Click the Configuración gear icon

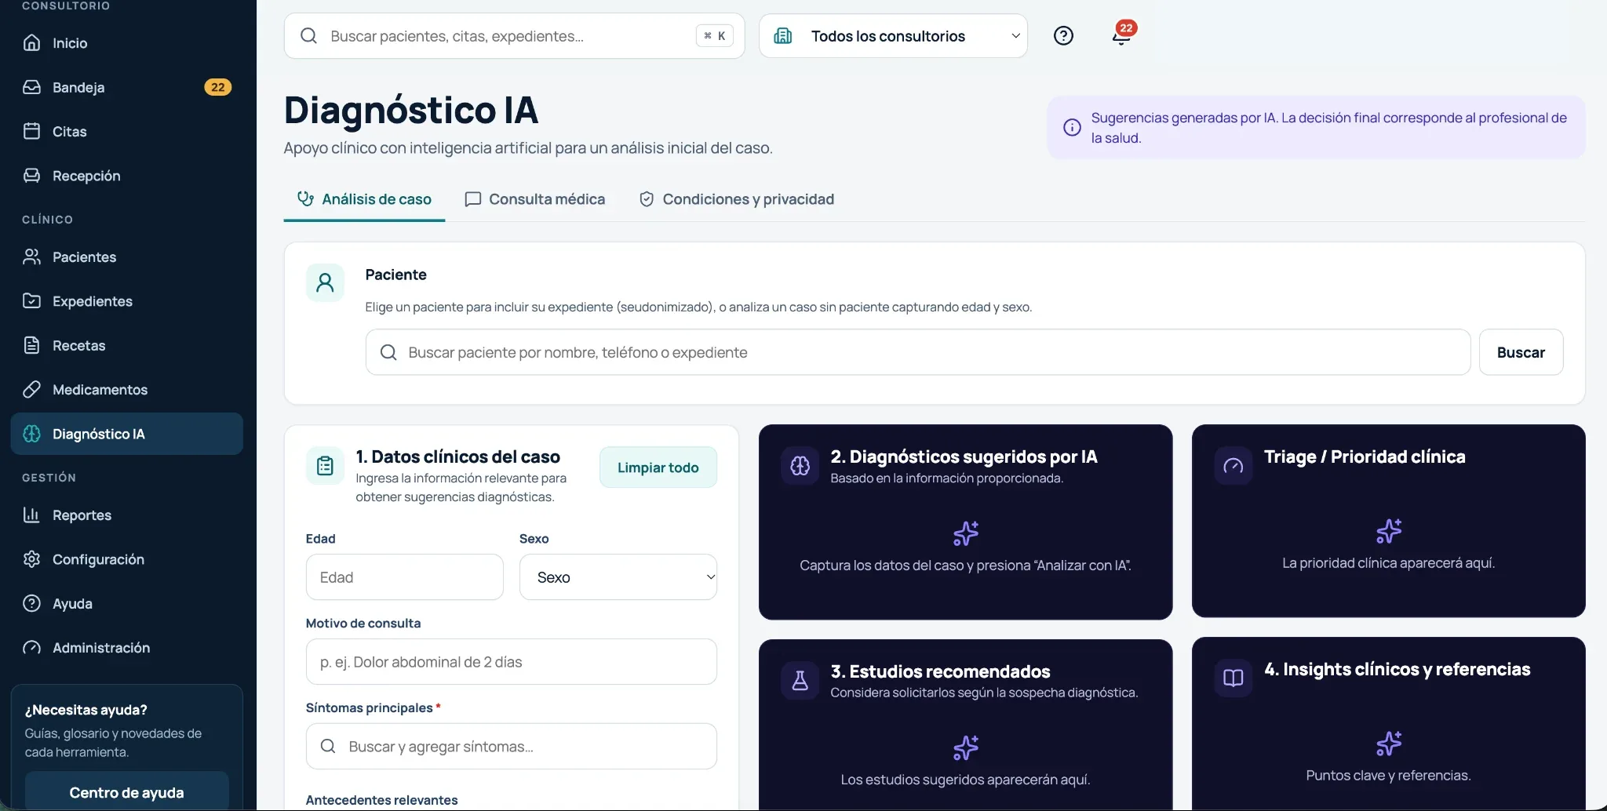click(x=31, y=559)
